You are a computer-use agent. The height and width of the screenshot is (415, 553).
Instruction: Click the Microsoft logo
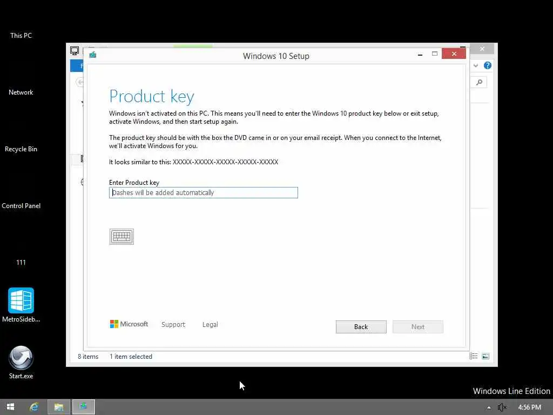pos(129,324)
